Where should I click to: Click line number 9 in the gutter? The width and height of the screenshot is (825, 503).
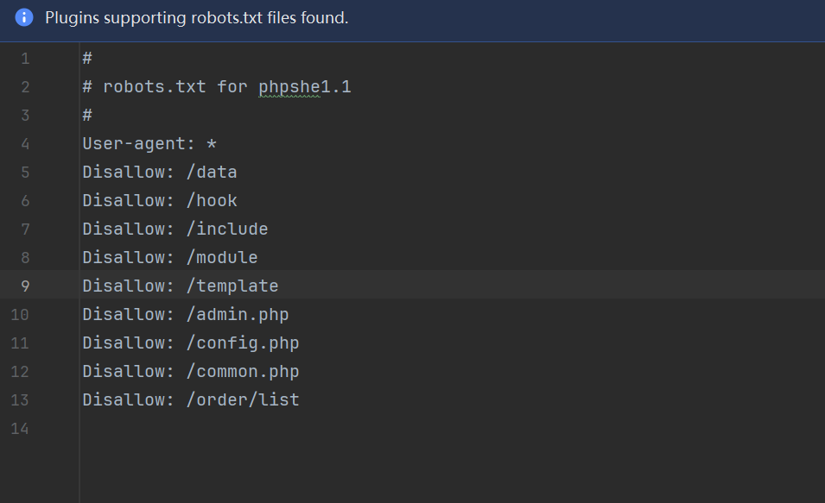(24, 286)
